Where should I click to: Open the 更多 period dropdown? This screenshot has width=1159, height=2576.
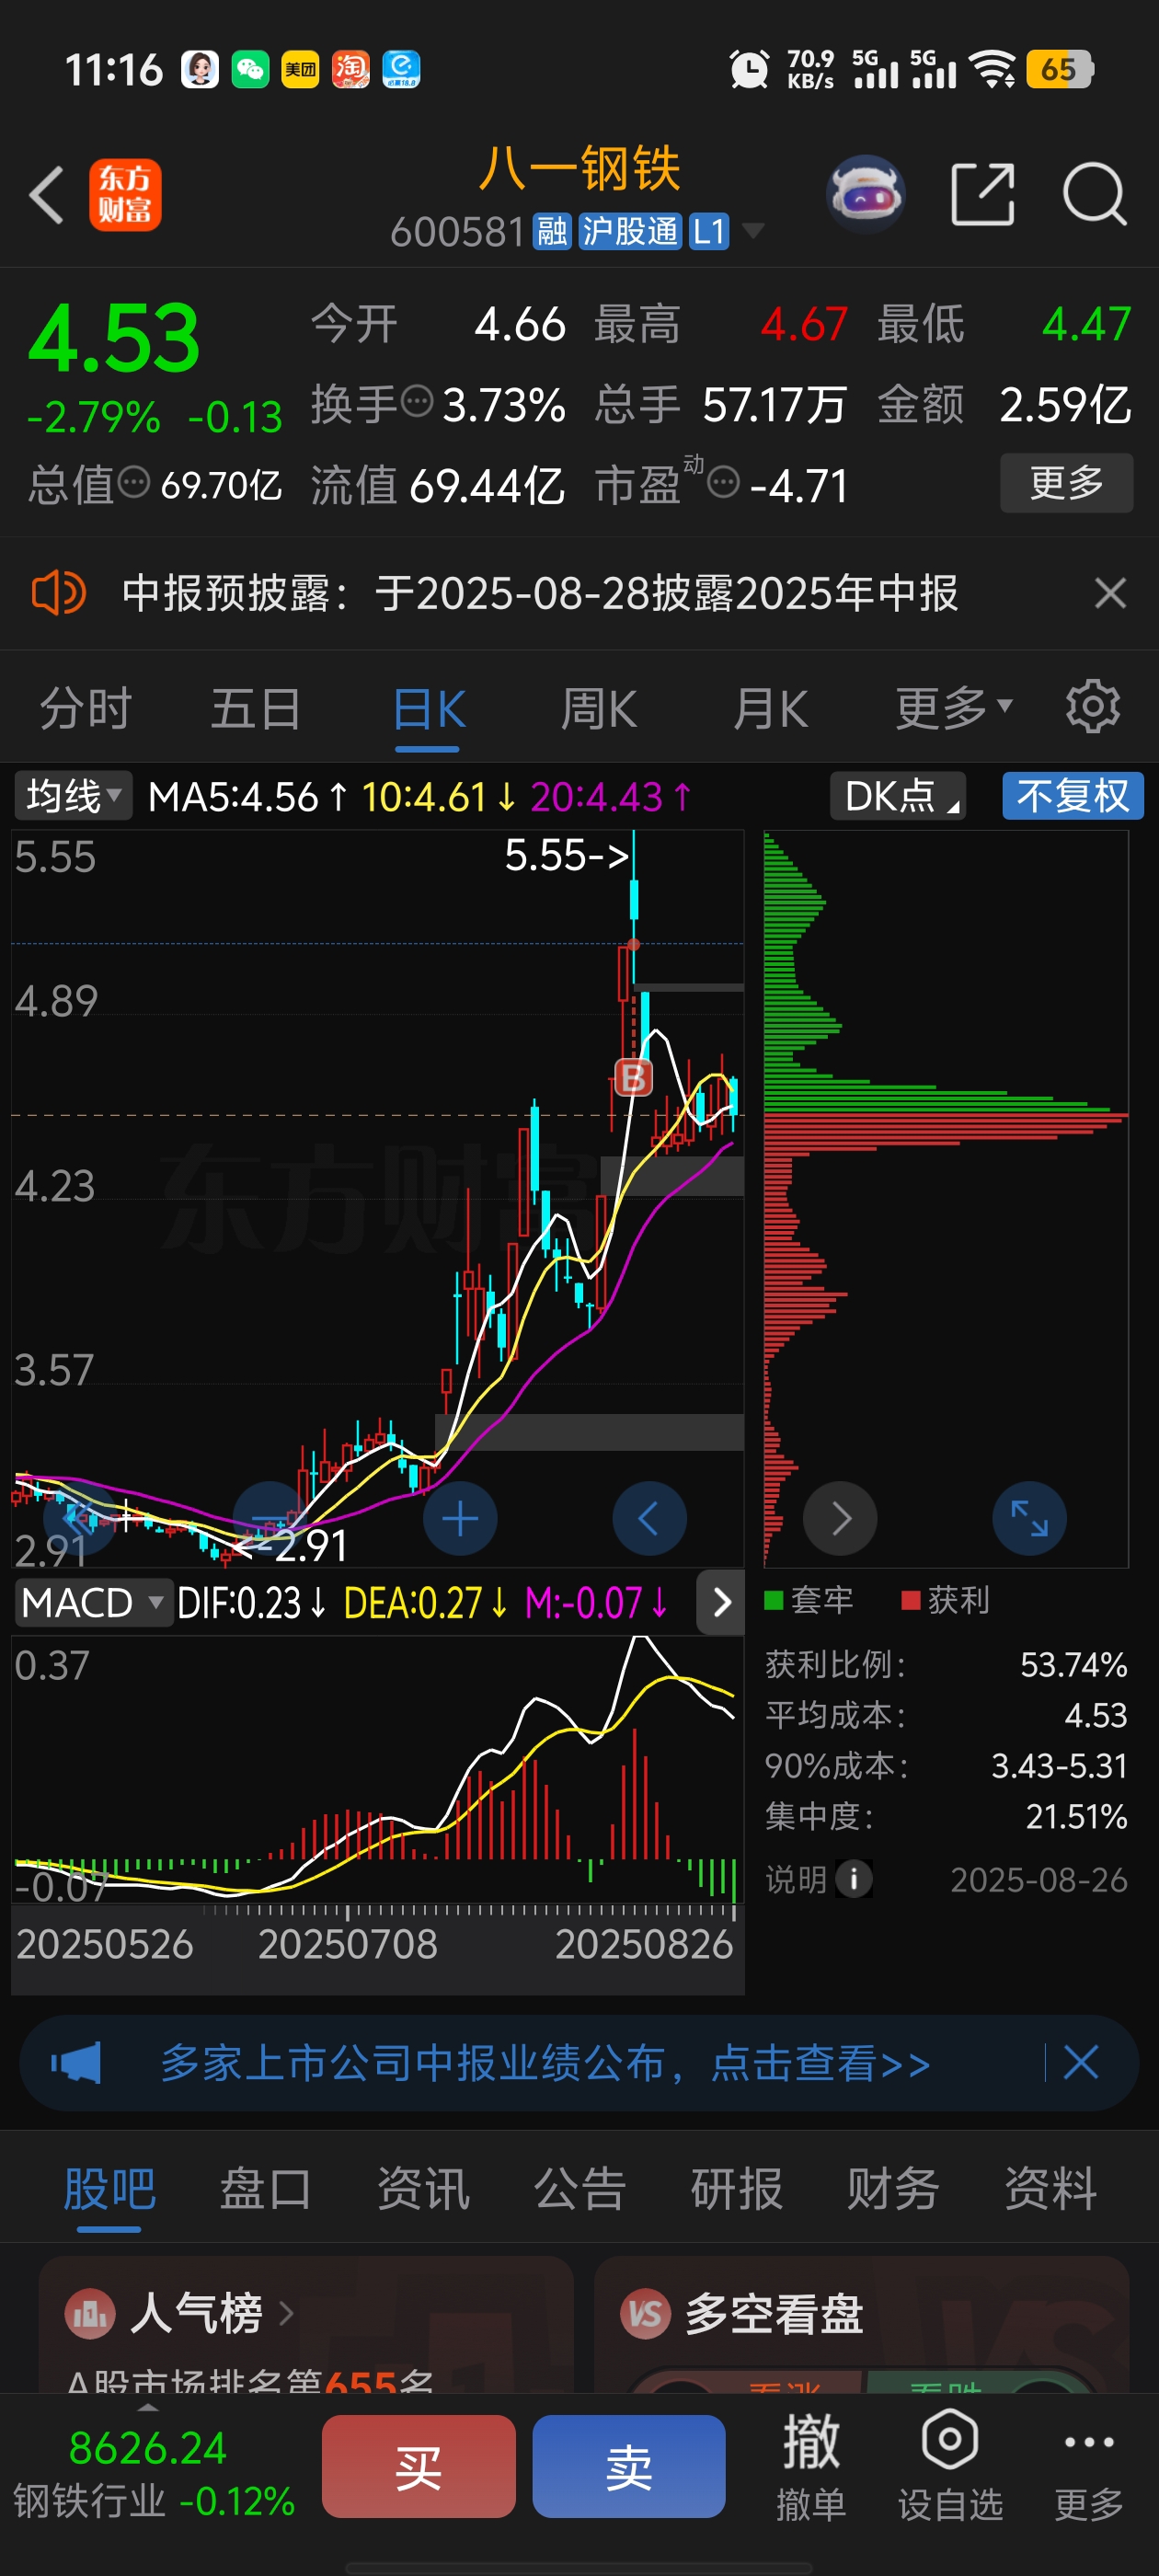[954, 708]
